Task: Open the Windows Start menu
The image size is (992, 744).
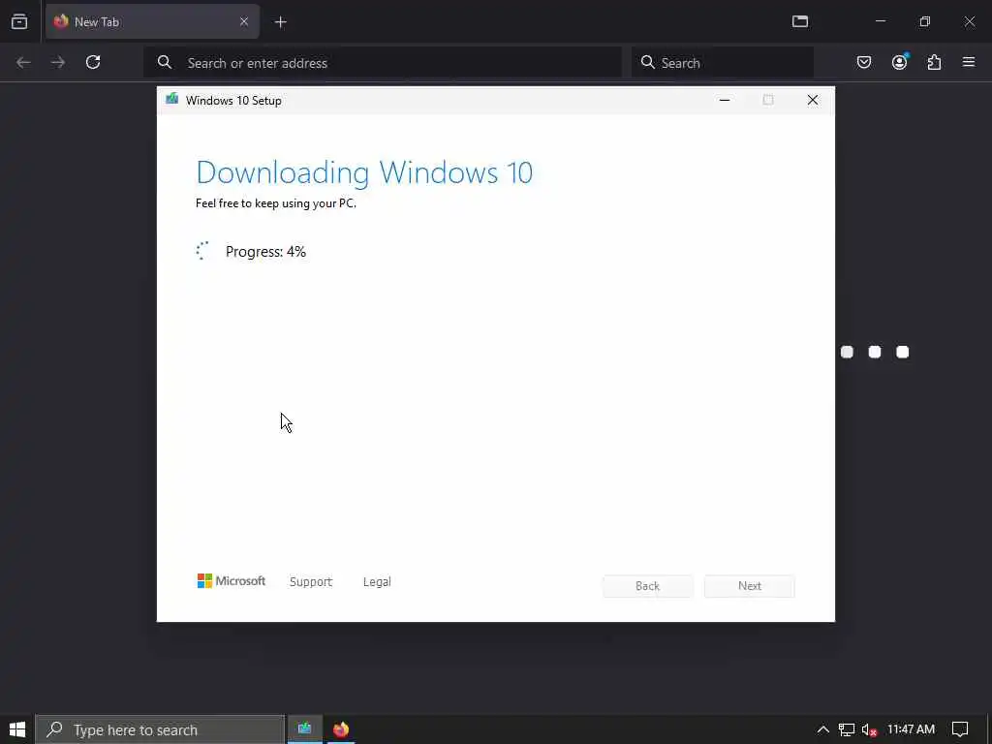Action: pyautogui.click(x=17, y=729)
